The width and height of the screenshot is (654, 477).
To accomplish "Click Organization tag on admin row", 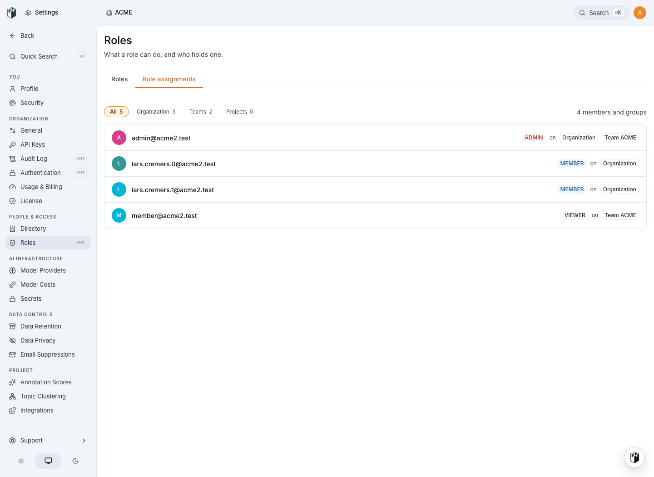I will point(579,138).
